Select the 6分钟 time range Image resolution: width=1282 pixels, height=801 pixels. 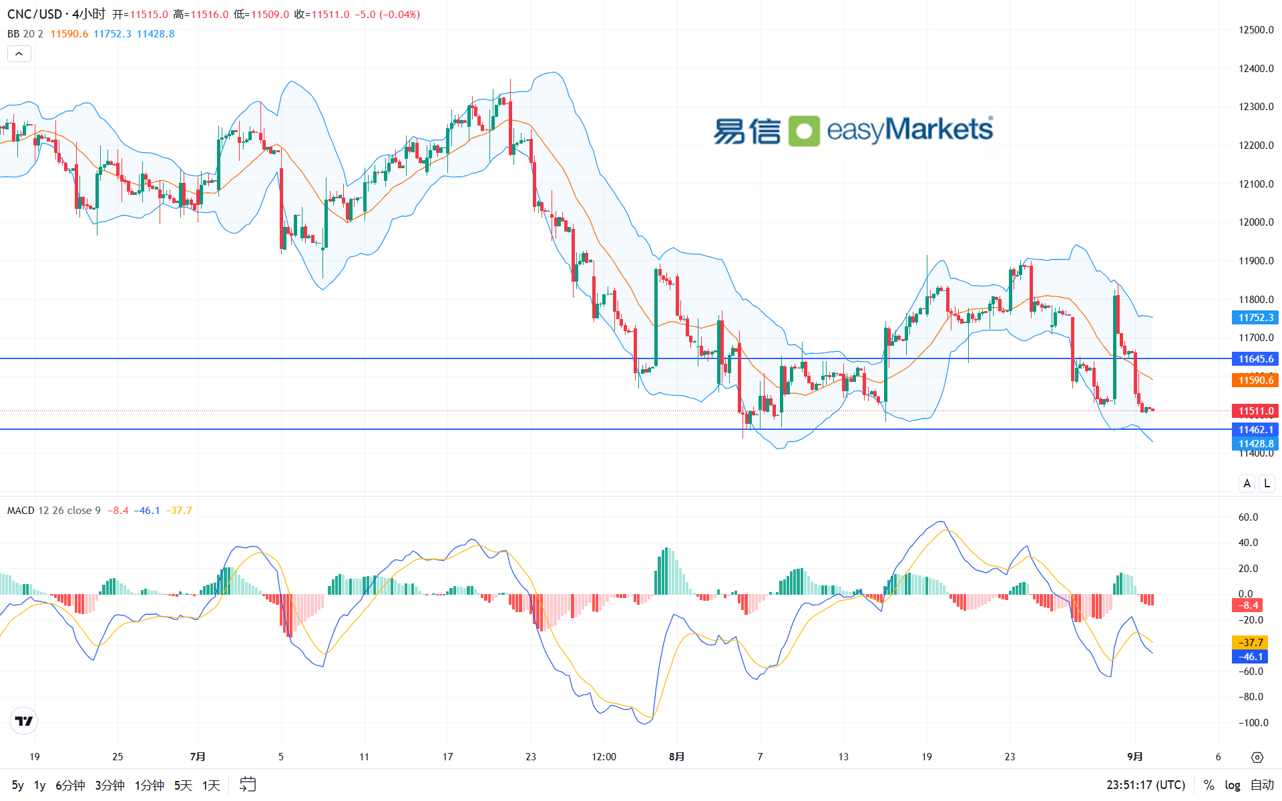(x=70, y=785)
